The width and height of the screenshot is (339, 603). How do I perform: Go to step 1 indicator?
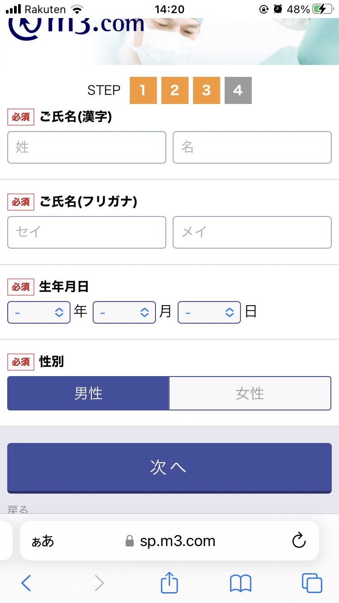tap(143, 90)
